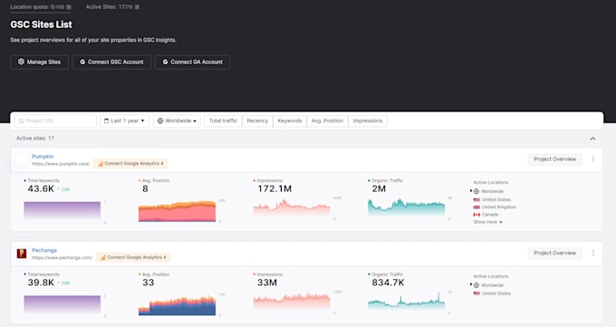This screenshot has height=327, width=616.
Task: Click the pumpkin.care URL text
Action: tap(61, 164)
